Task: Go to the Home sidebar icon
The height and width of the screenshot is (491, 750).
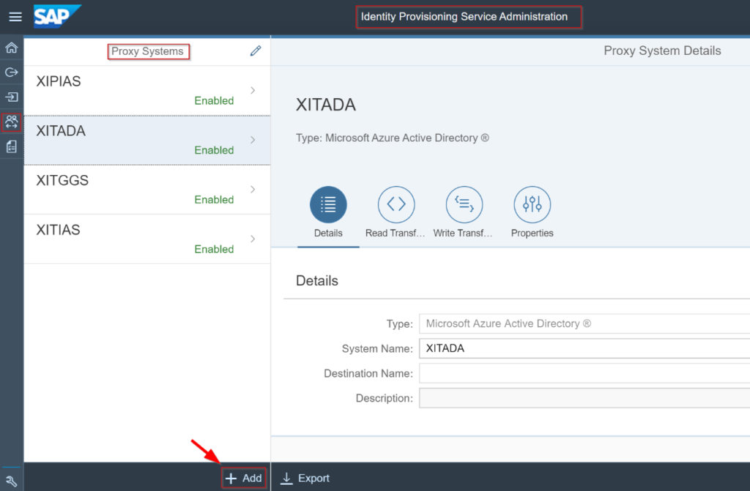Action: pyautogui.click(x=12, y=48)
